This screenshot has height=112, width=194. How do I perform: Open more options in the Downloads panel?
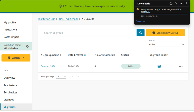tap(181, 4)
